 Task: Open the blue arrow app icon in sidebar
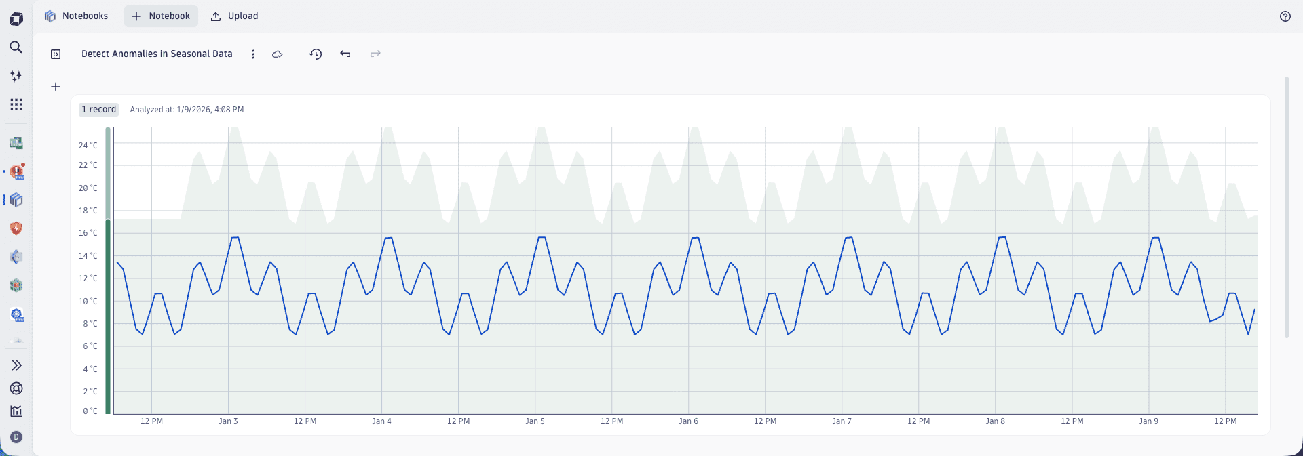tap(16, 257)
